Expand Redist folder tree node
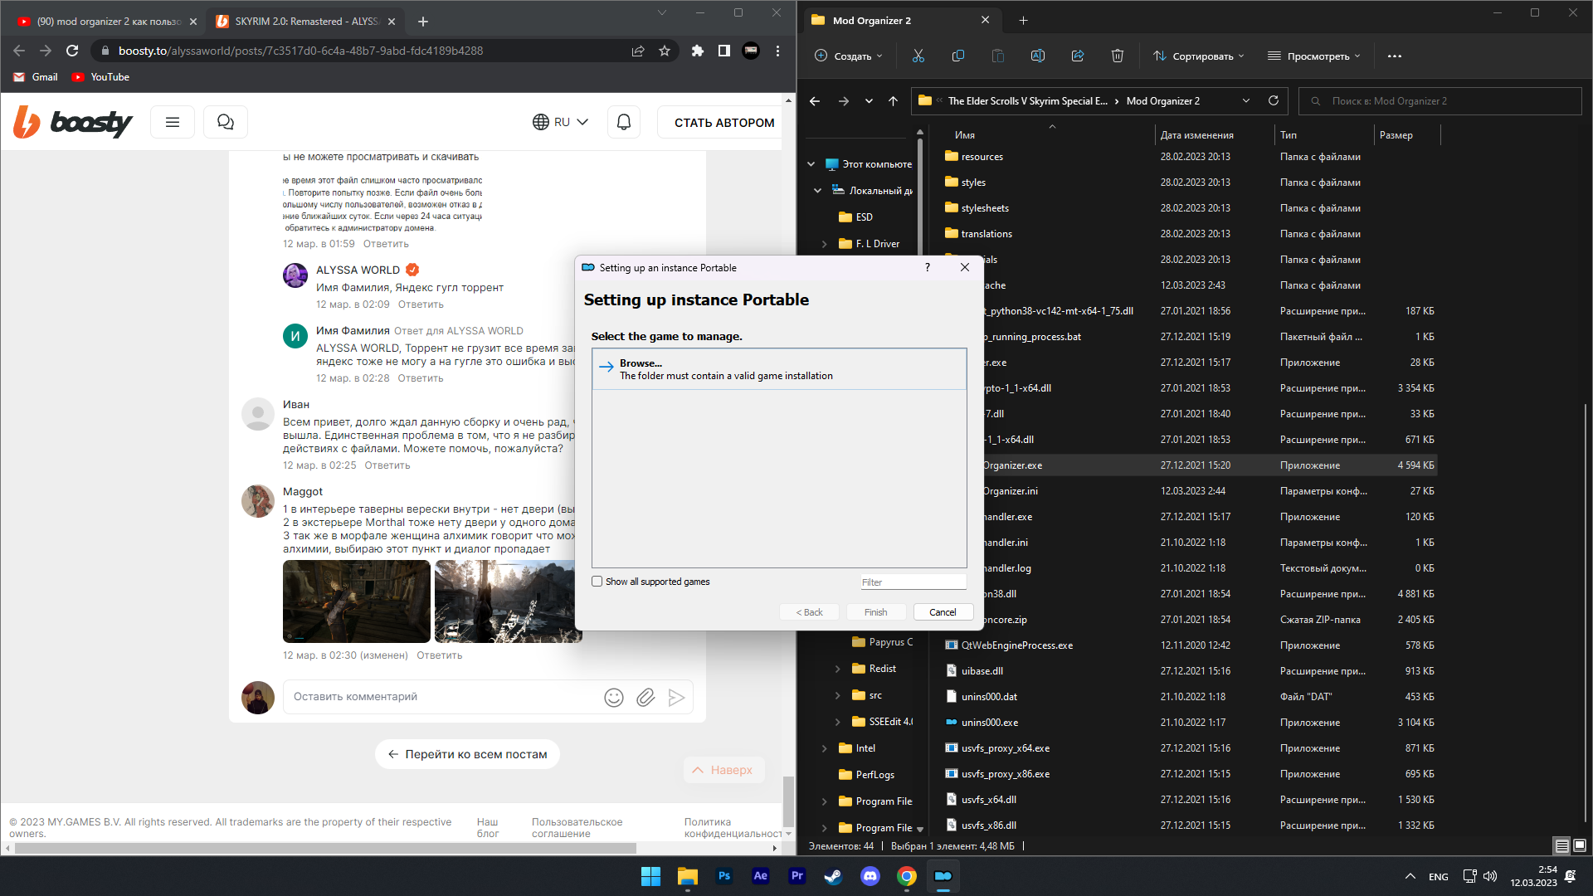Viewport: 1593px width, 896px height. click(837, 669)
